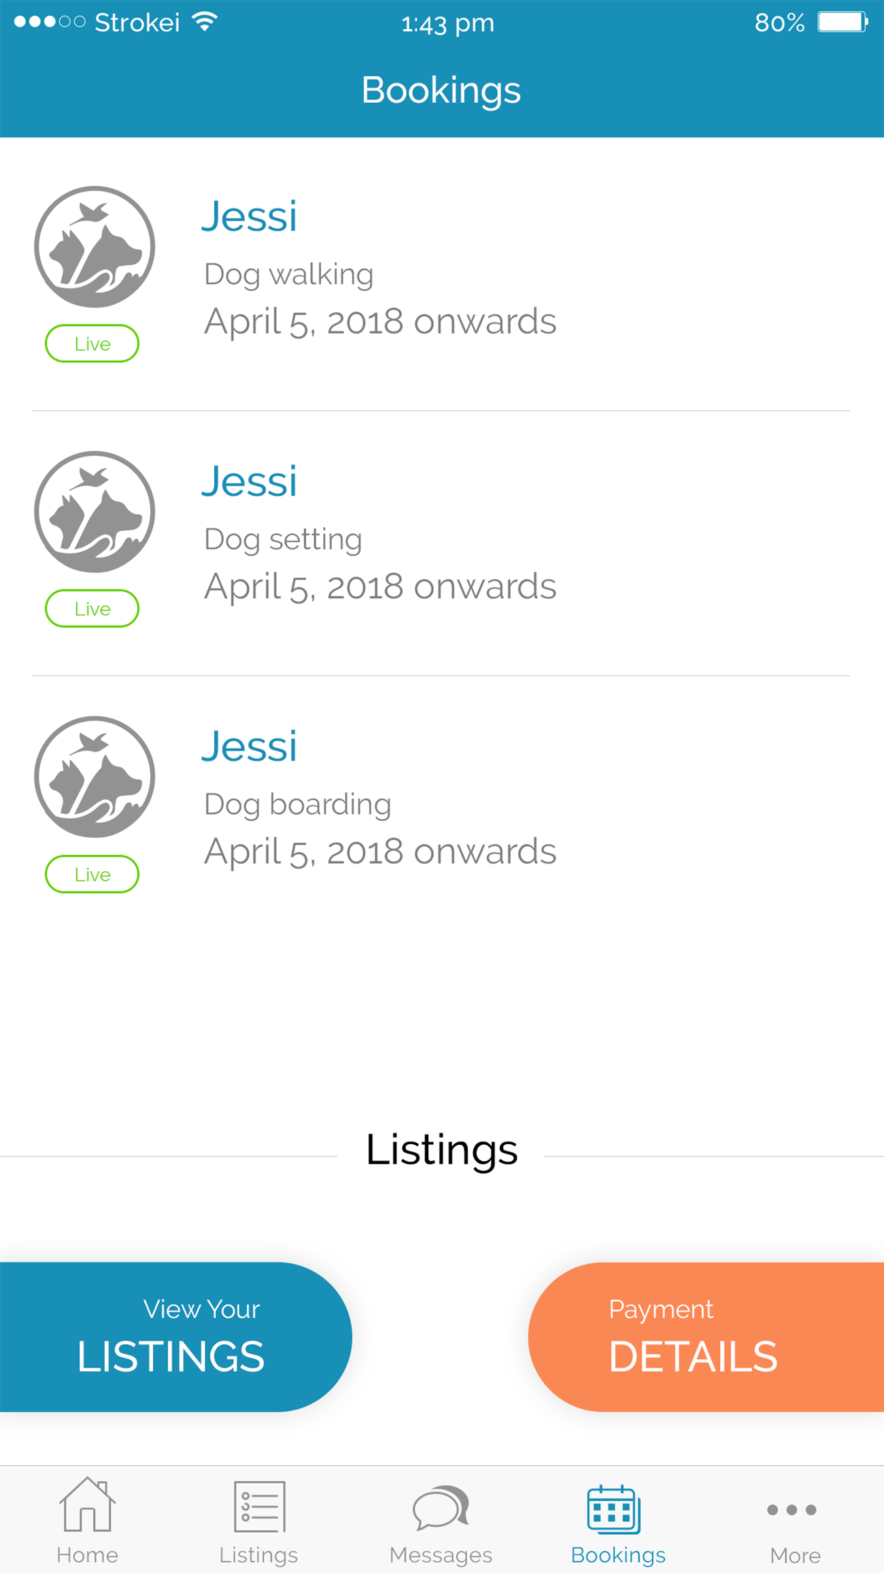Open Jessi's Dog setting booking name
The image size is (884, 1573).
pos(250,481)
